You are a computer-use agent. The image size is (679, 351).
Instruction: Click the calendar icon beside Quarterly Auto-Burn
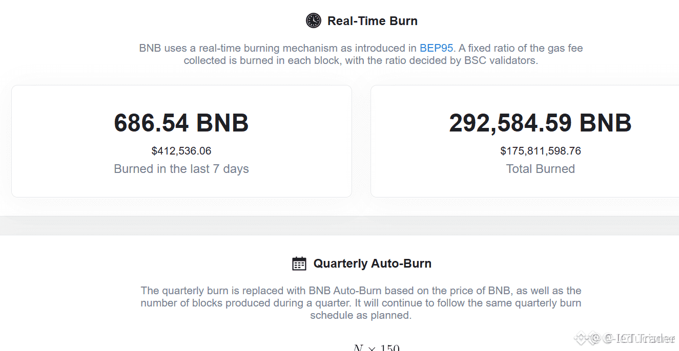299,264
